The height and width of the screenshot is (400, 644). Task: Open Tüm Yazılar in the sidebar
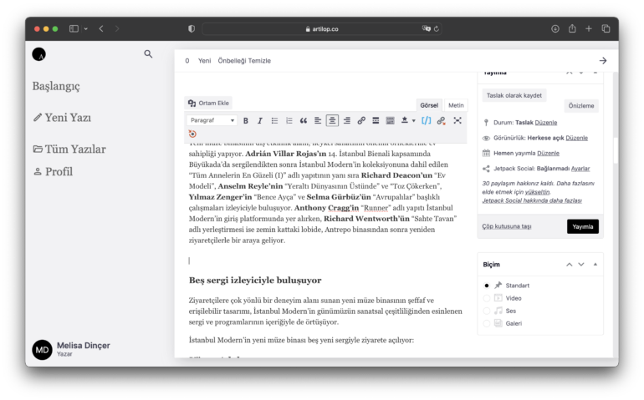pos(69,149)
